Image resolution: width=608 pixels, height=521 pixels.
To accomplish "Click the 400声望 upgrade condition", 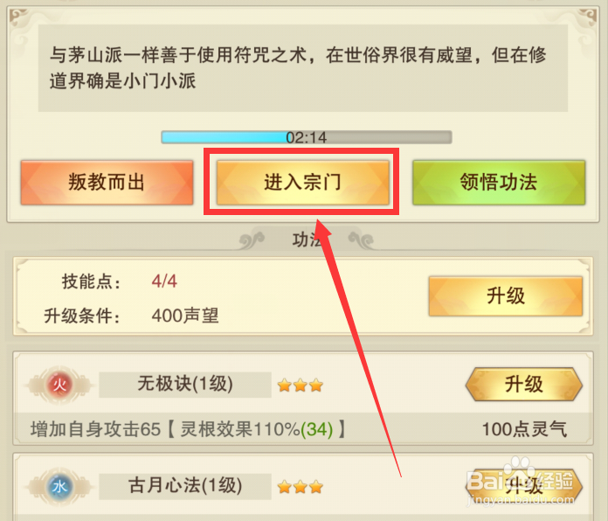I will tap(185, 316).
